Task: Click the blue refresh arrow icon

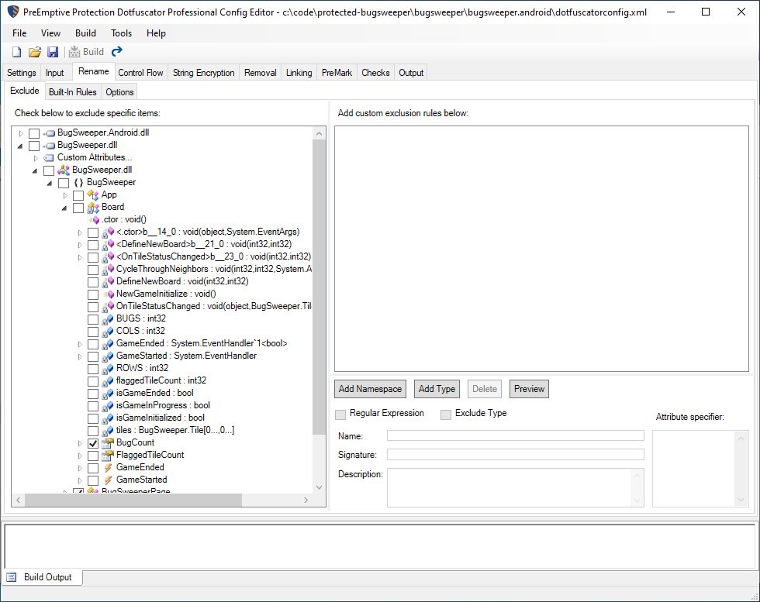Action: pyautogui.click(x=117, y=51)
